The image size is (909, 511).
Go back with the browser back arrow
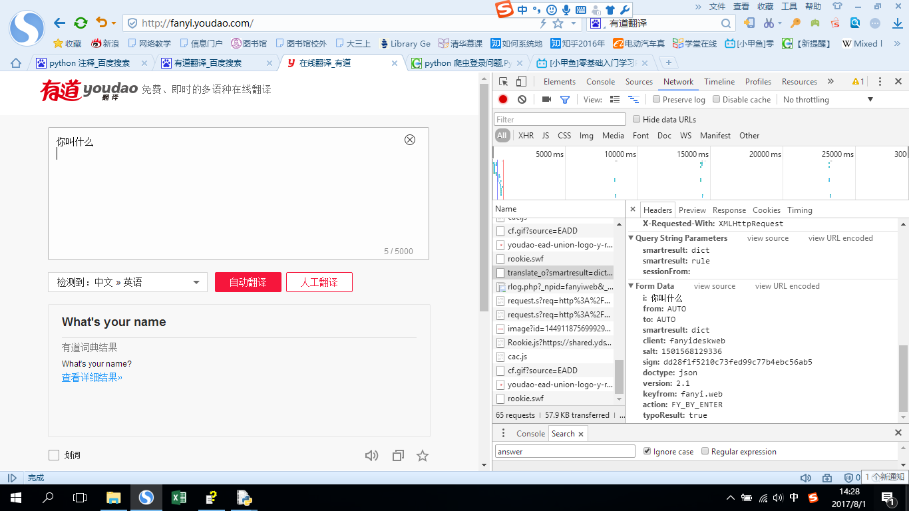[x=59, y=23]
